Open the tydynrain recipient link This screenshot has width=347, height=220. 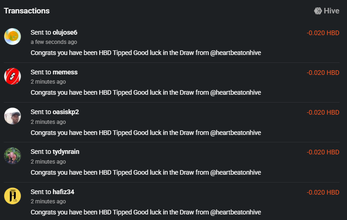coord(66,152)
